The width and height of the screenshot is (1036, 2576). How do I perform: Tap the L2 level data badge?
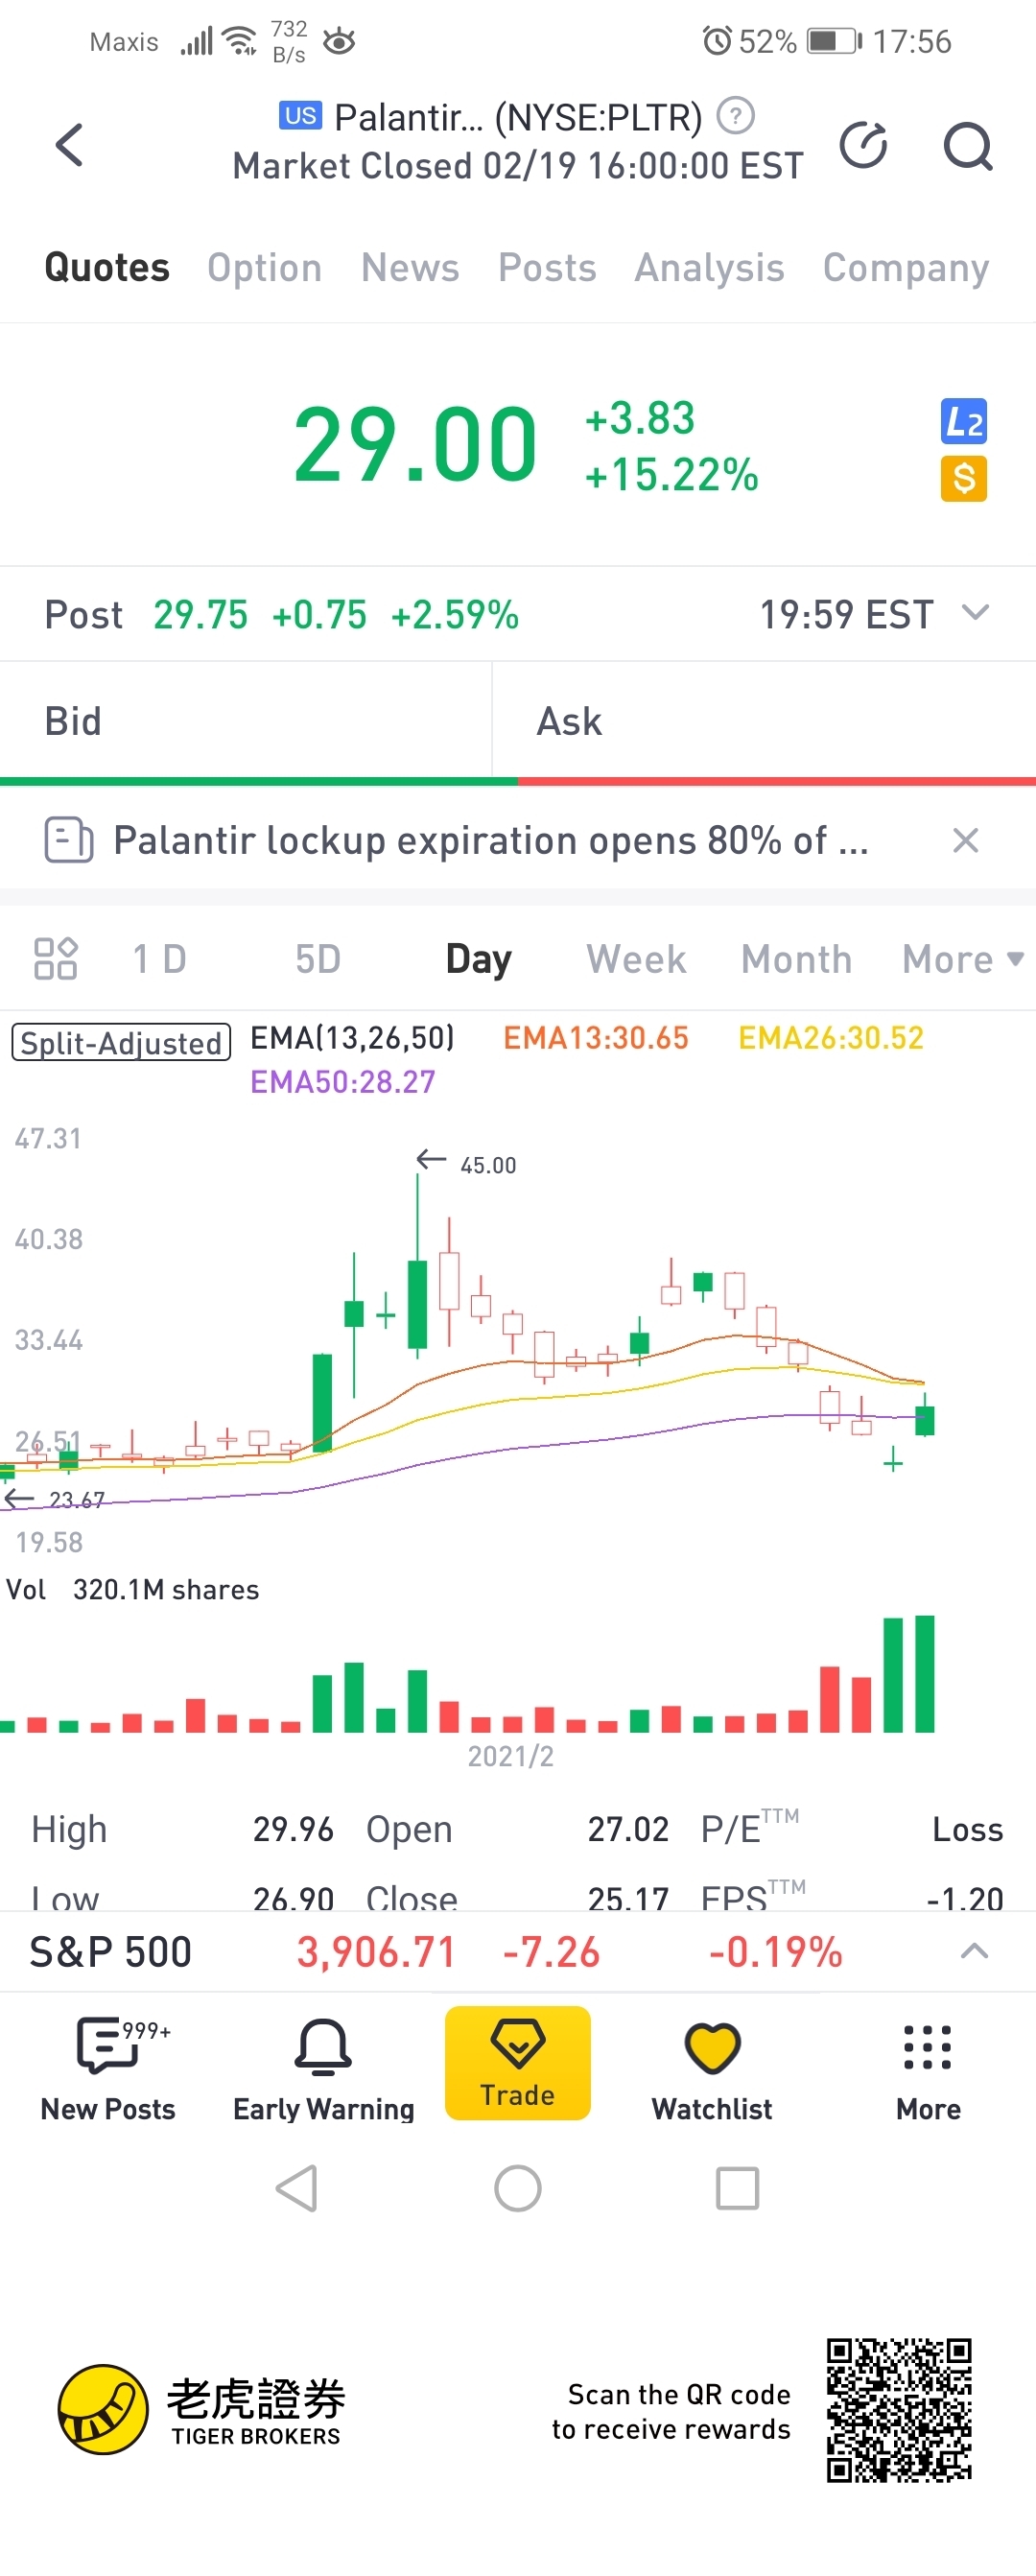point(963,421)
